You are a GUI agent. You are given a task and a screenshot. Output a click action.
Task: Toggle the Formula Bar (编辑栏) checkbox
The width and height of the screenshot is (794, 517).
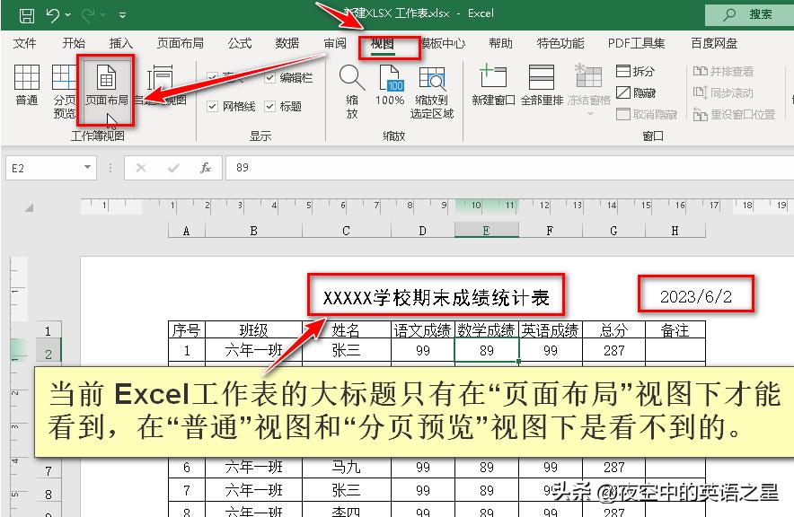272,75
